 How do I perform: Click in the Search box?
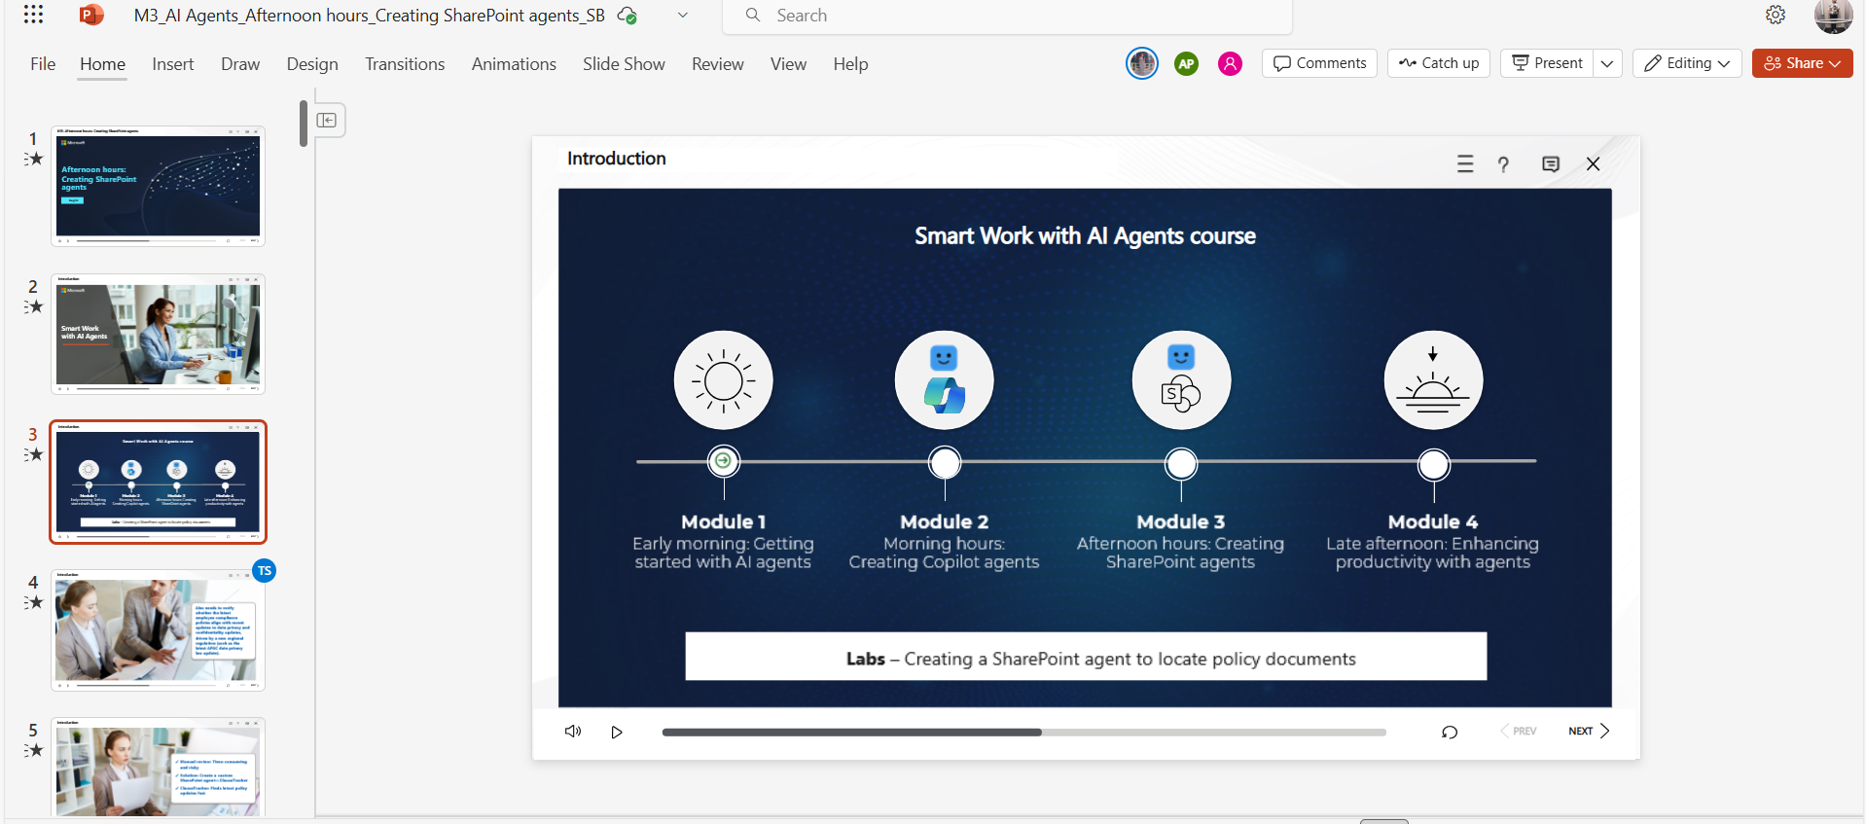(x=1008, y=16)
